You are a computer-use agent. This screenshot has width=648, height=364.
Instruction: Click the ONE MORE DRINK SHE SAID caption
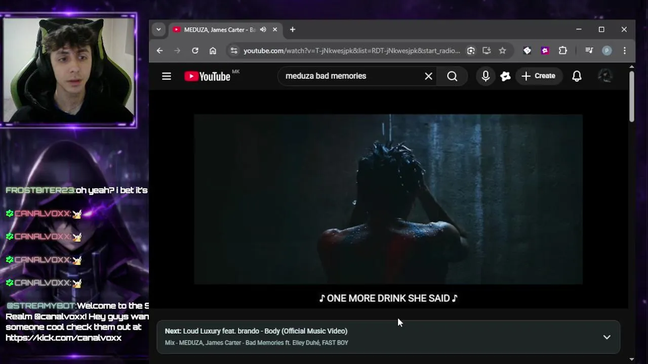(388, 298)
